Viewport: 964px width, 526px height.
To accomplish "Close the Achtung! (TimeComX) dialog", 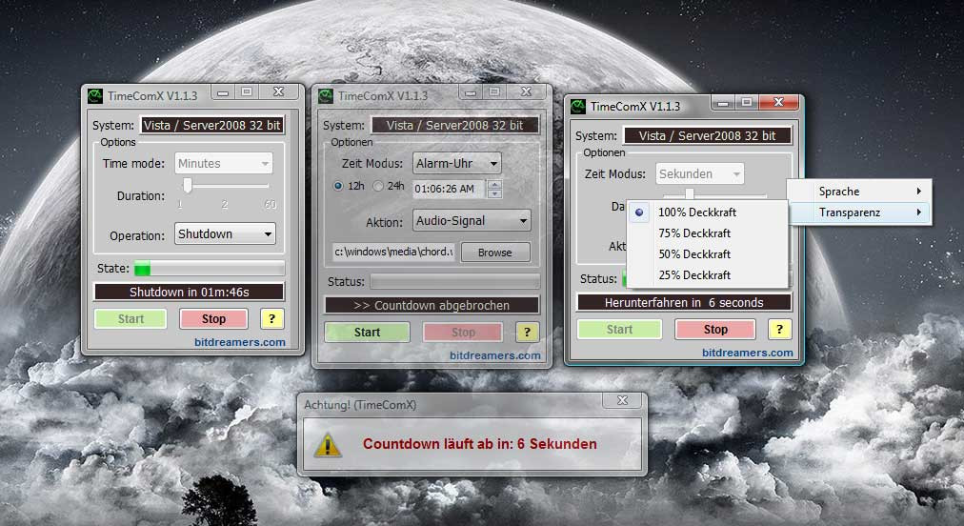I will 622,400.
